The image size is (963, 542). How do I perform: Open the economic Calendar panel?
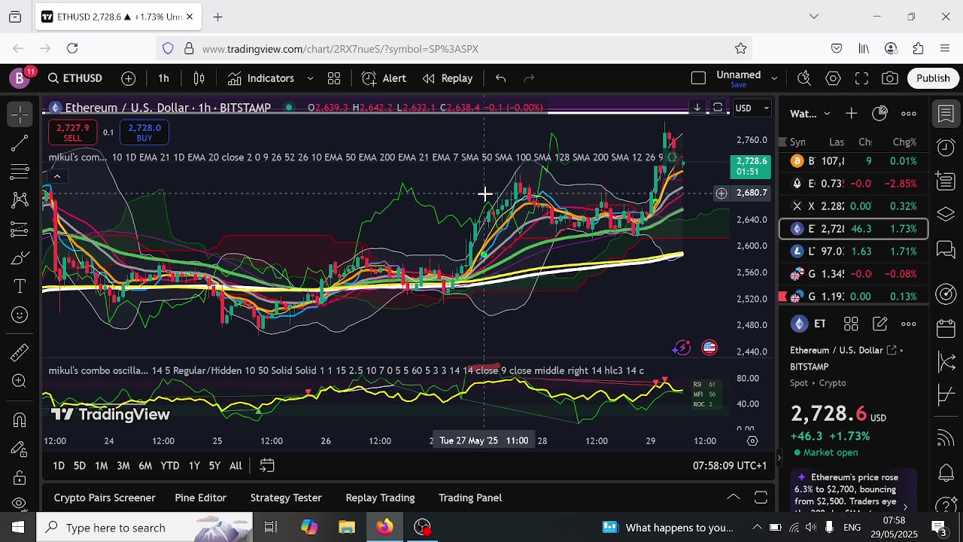tap(946, 329)
